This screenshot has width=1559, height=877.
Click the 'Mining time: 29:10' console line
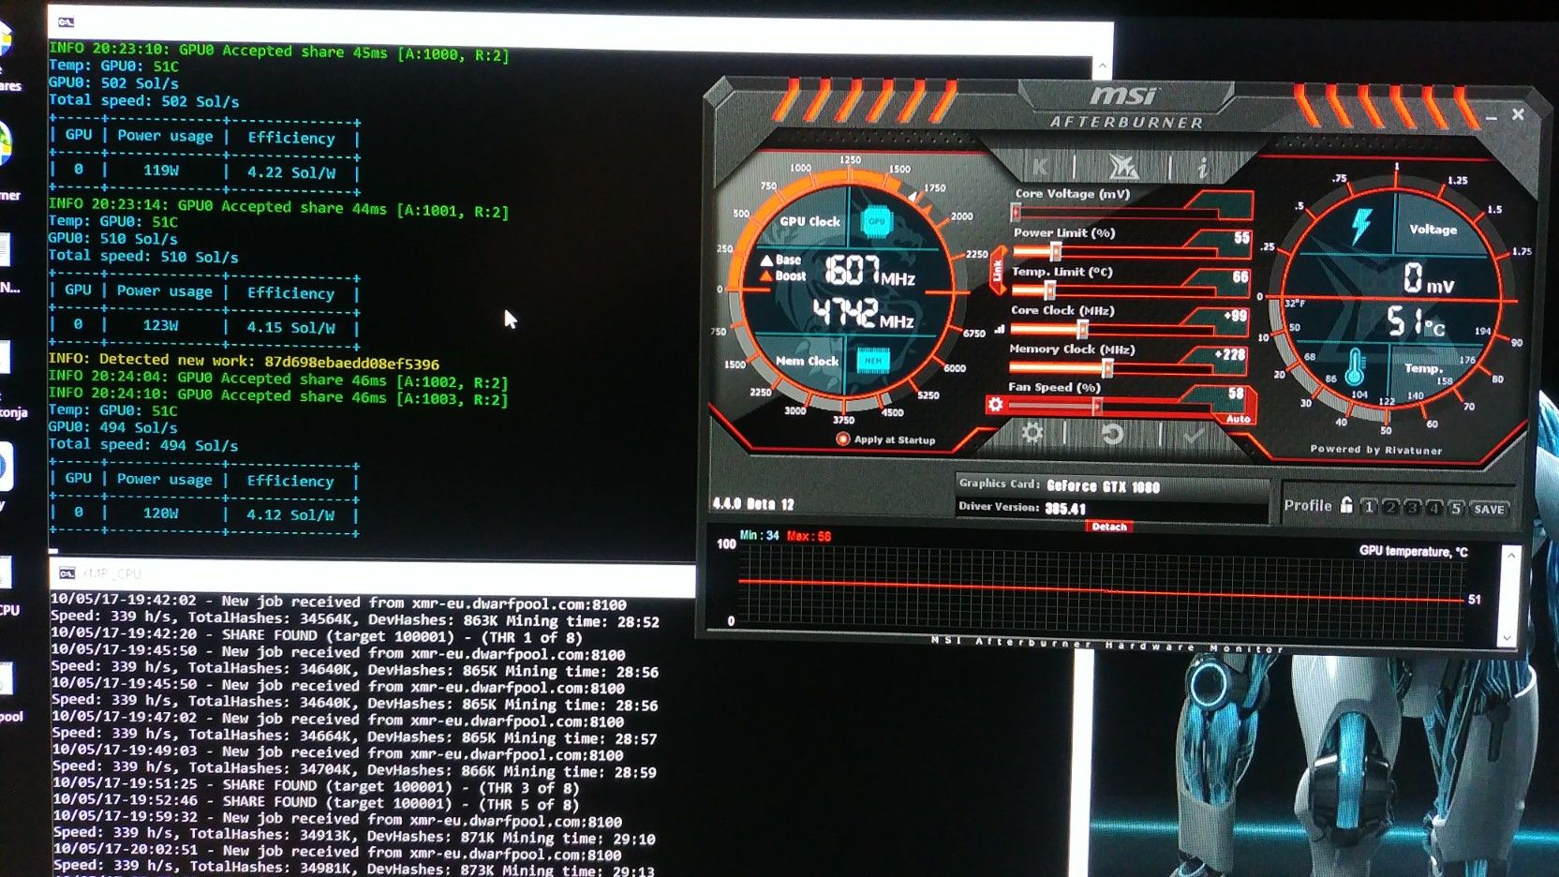pyautogui.click(x=353, y=837)
